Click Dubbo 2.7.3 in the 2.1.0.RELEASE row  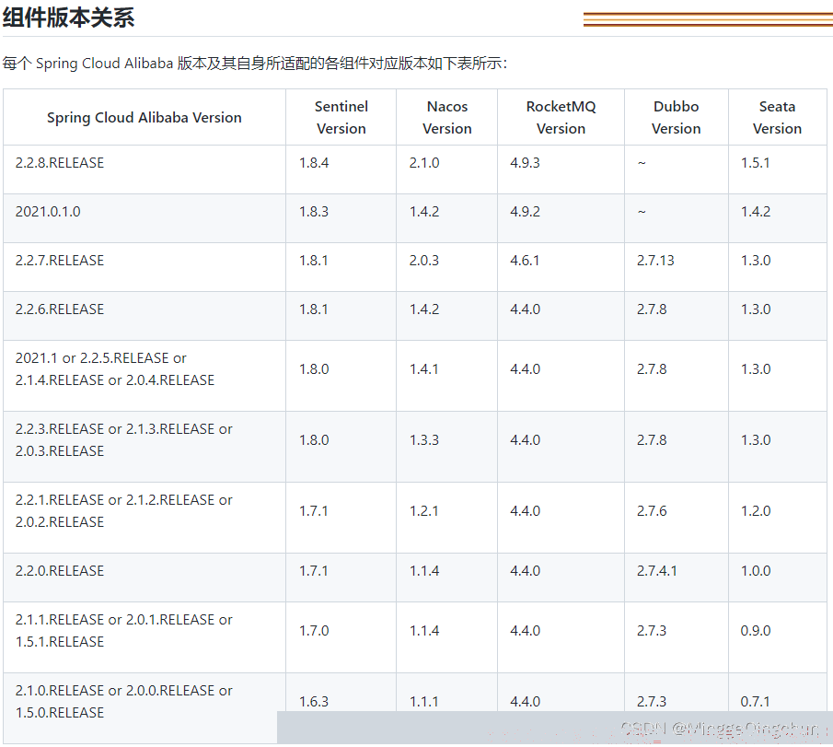(652, 702)
